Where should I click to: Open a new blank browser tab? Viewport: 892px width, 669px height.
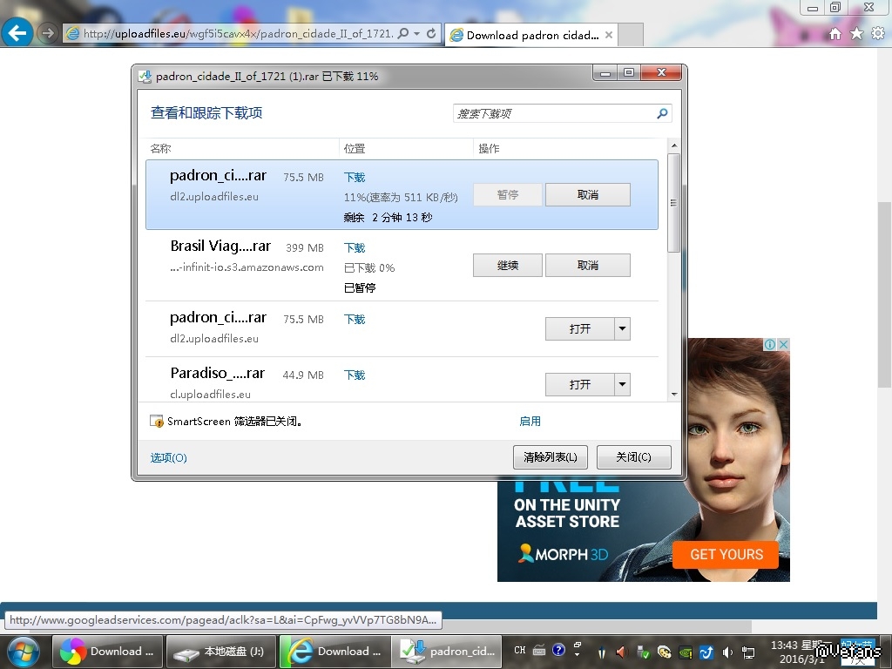pos(631,35)
